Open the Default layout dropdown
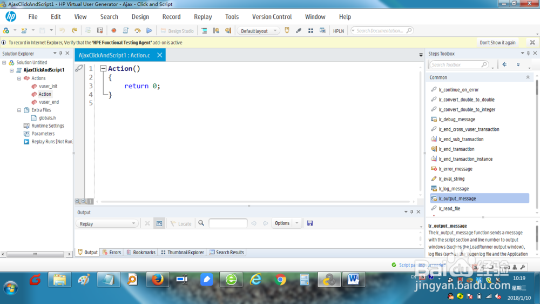This screenshot has height=304, width=540. click(258, 31)
